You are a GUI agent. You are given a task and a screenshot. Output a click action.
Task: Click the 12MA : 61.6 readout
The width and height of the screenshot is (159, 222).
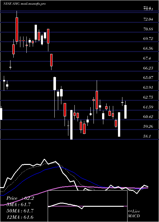[20, 217]
